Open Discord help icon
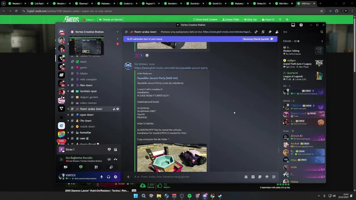This screenshot has height=200, width=356. pyautogui.click(x=301, y=25)
